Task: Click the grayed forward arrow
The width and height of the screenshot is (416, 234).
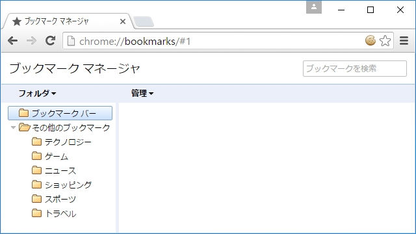Action: [32, 41]
